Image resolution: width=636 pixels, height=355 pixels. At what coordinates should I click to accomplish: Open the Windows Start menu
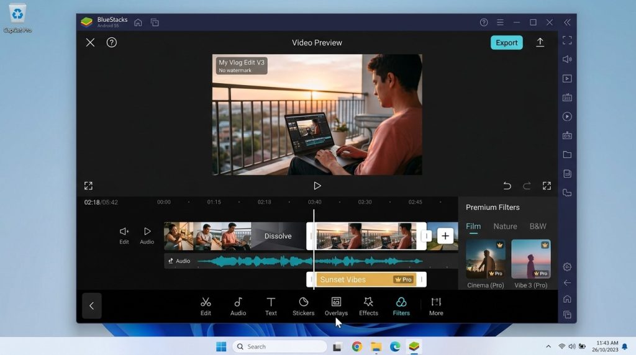[221, 346]
